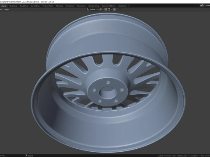The image size is (210, 157).
Task: Open the Global transform orientation dropdown
Action: pos(94,10)
